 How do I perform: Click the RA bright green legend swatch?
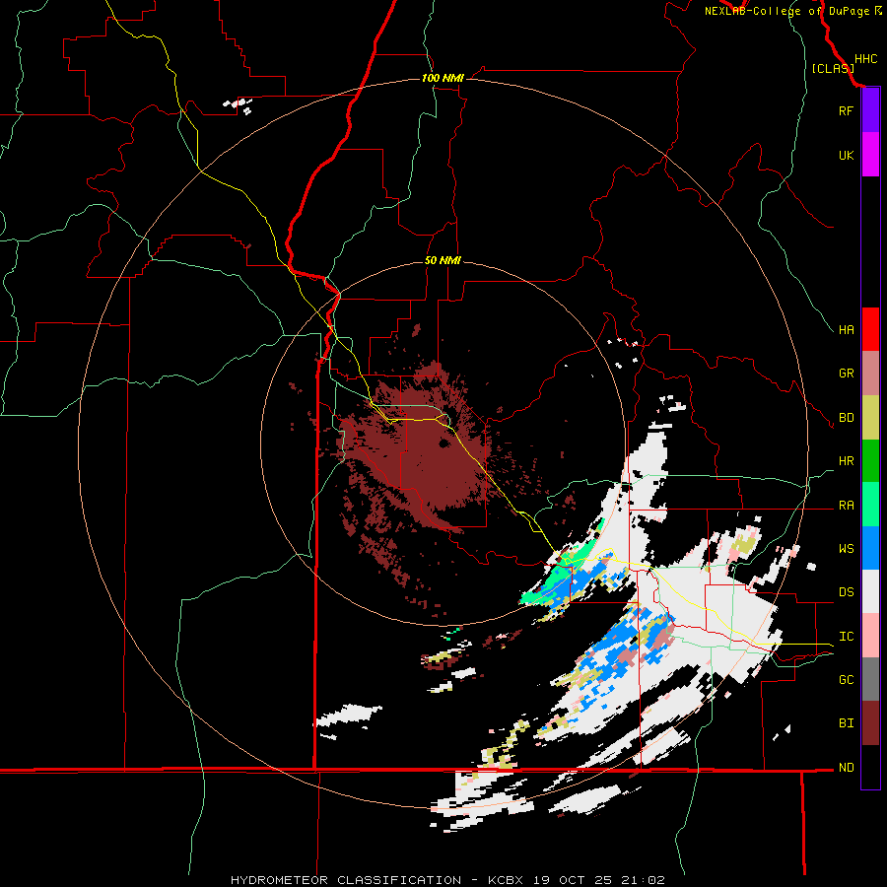[x=870, y=505]
